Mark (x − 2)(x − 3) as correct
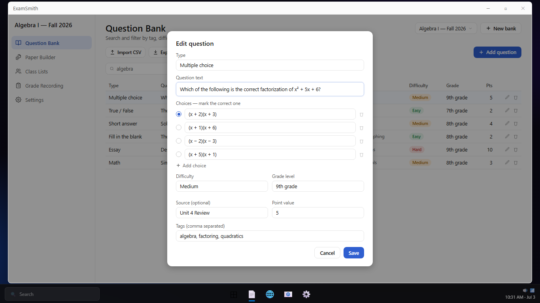This screenshot has height=303, width=540. point(179,141)
